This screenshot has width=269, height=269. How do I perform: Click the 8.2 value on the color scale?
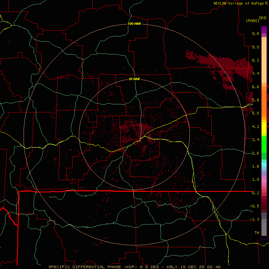click(x=256, y=60)
